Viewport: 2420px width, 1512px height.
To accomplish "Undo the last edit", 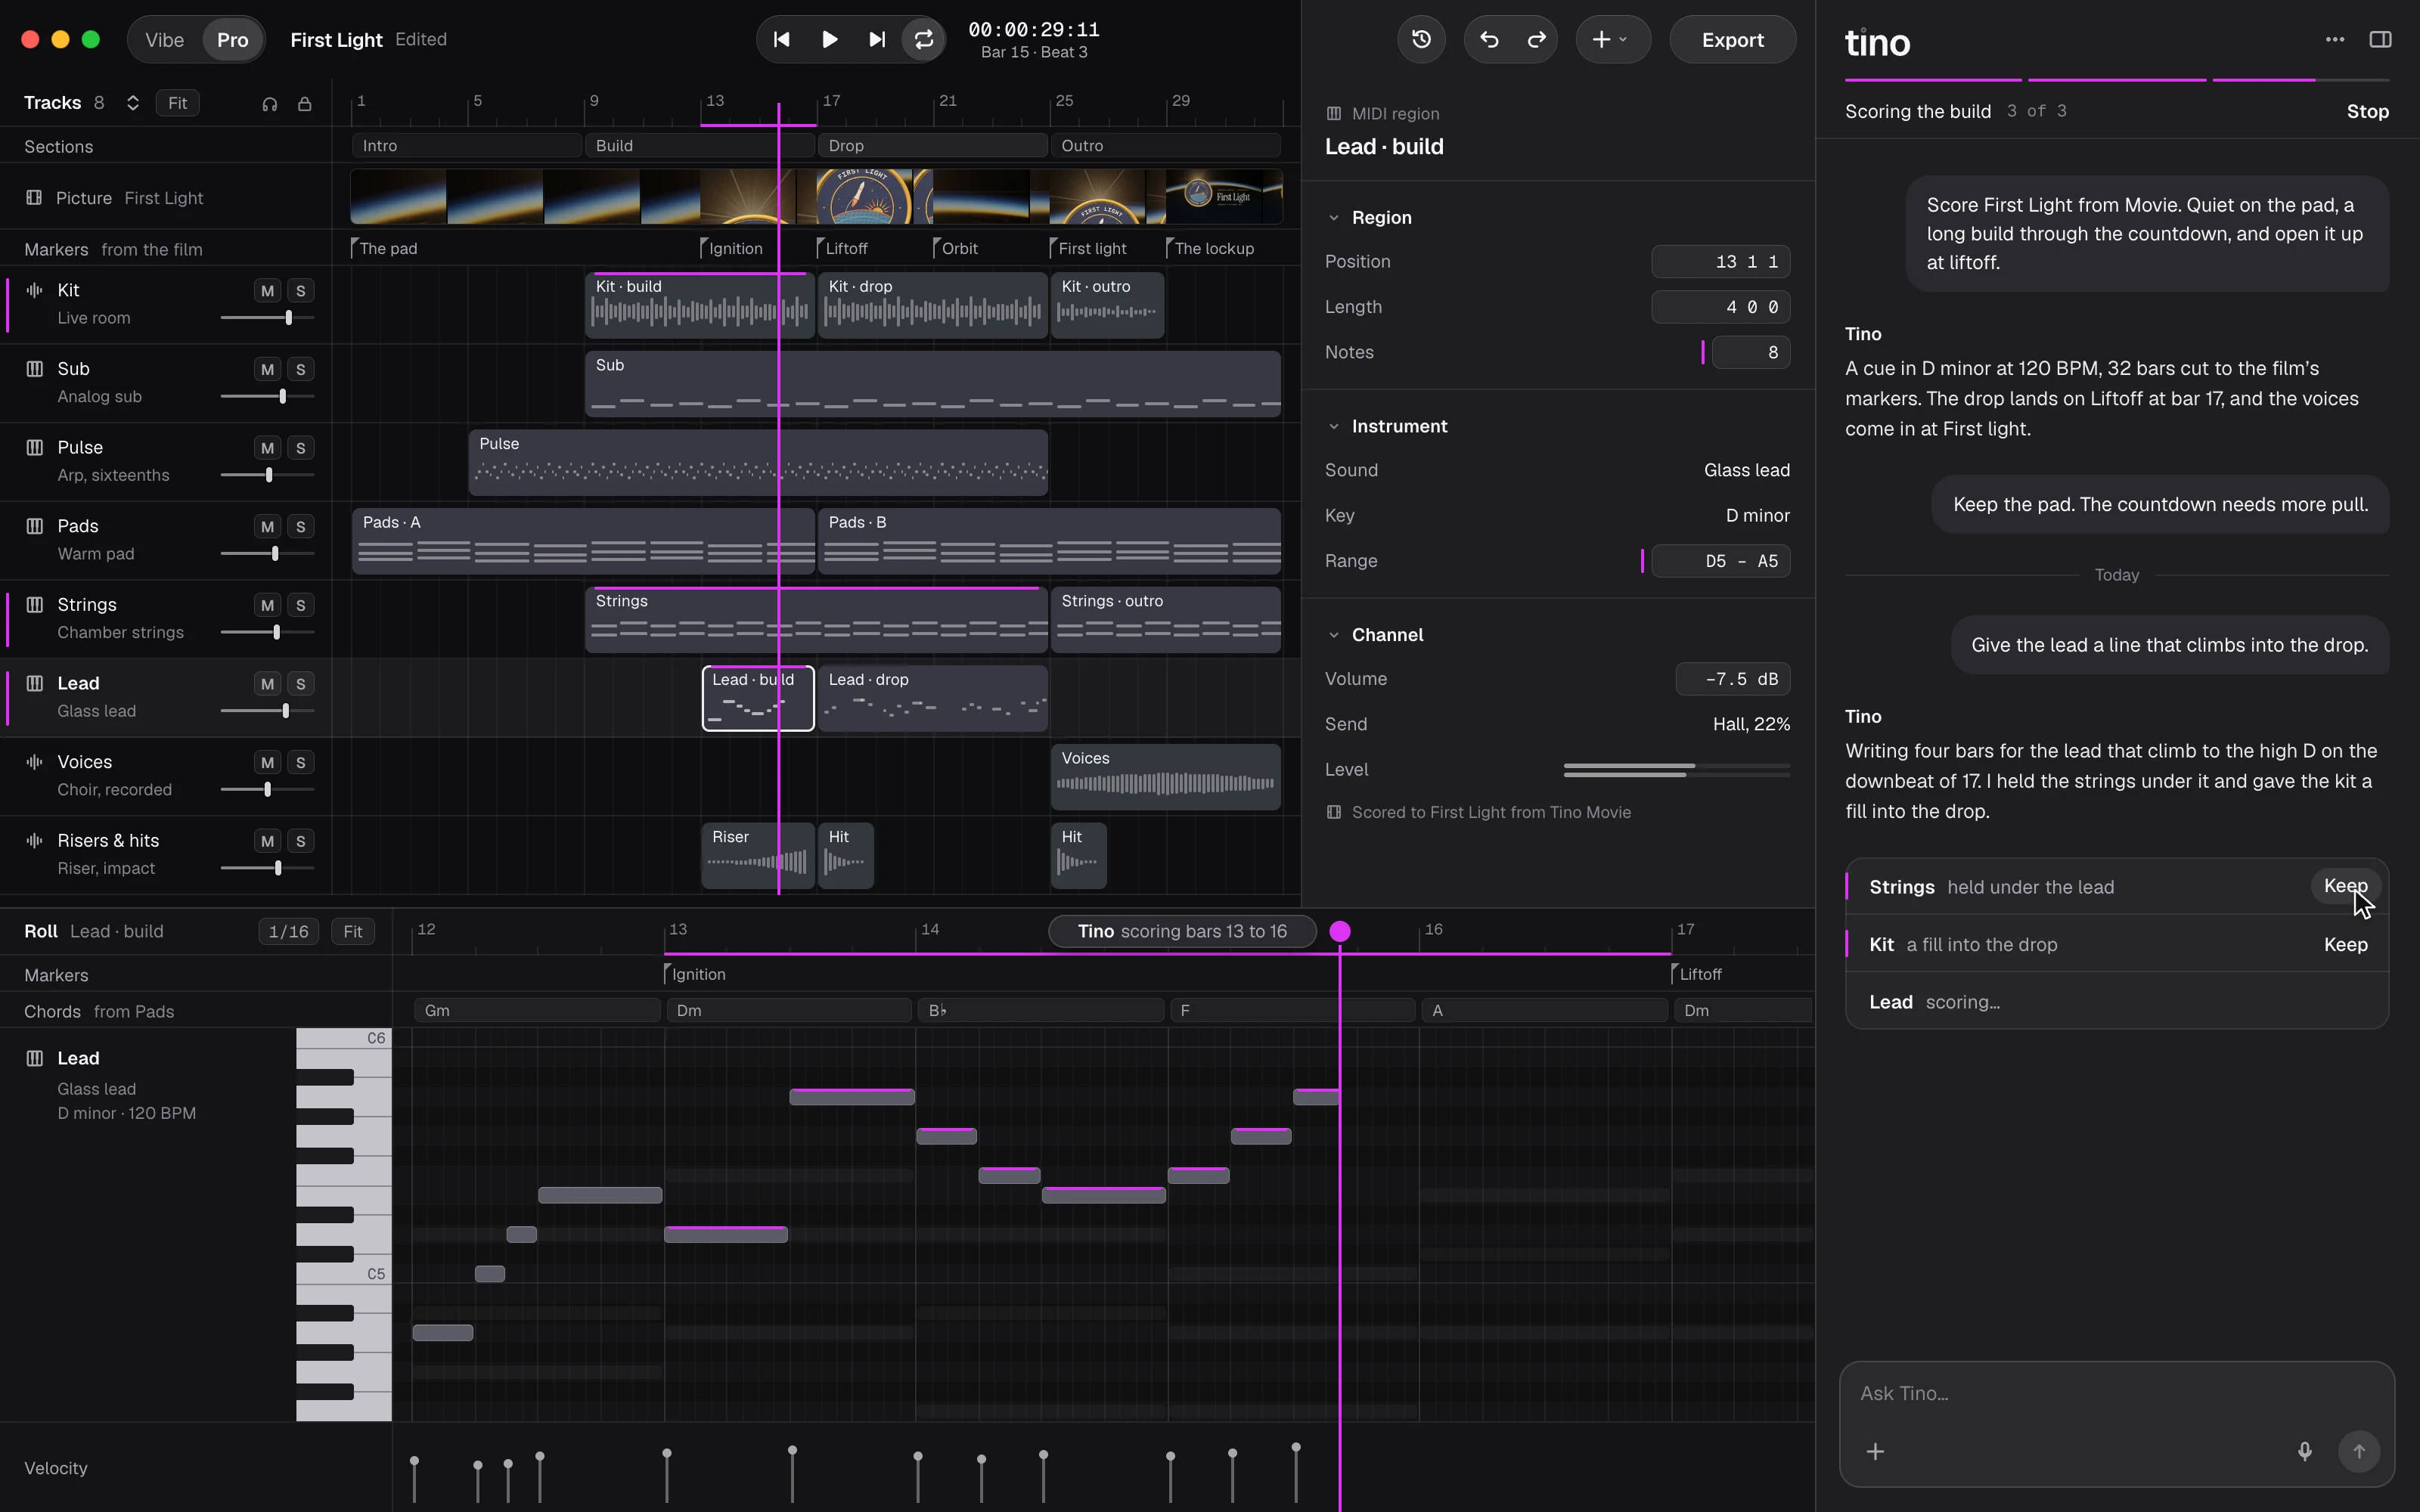I will point(1489,40).
